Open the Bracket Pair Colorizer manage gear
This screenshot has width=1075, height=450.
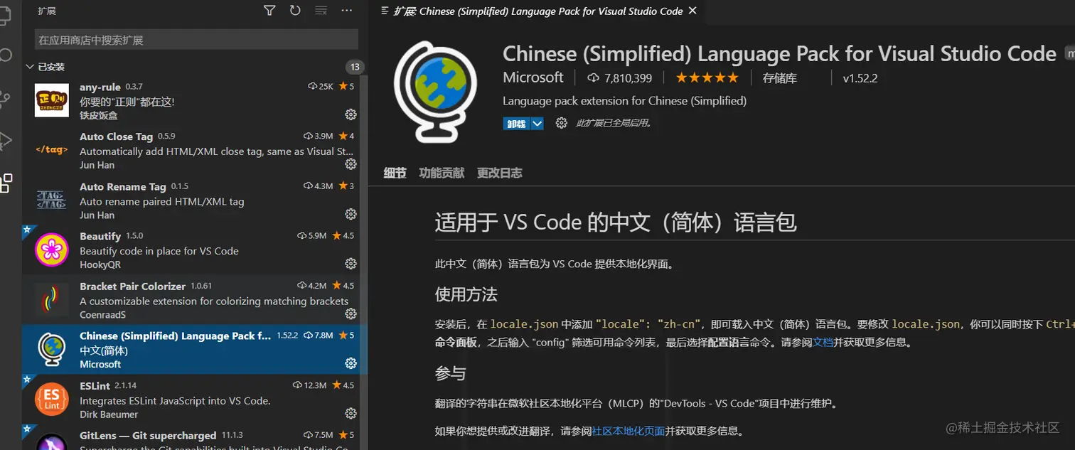click(351, 314)
